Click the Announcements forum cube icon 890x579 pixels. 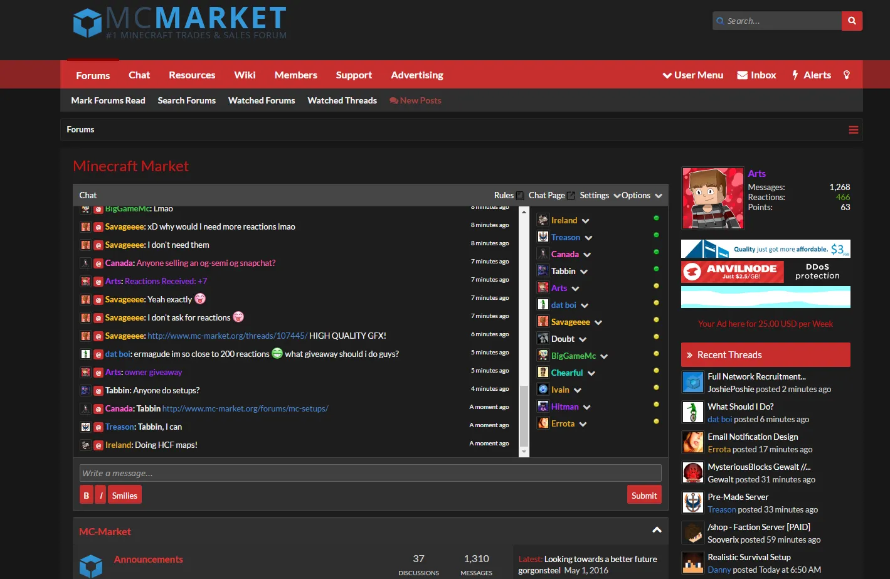tap(91, 566)
